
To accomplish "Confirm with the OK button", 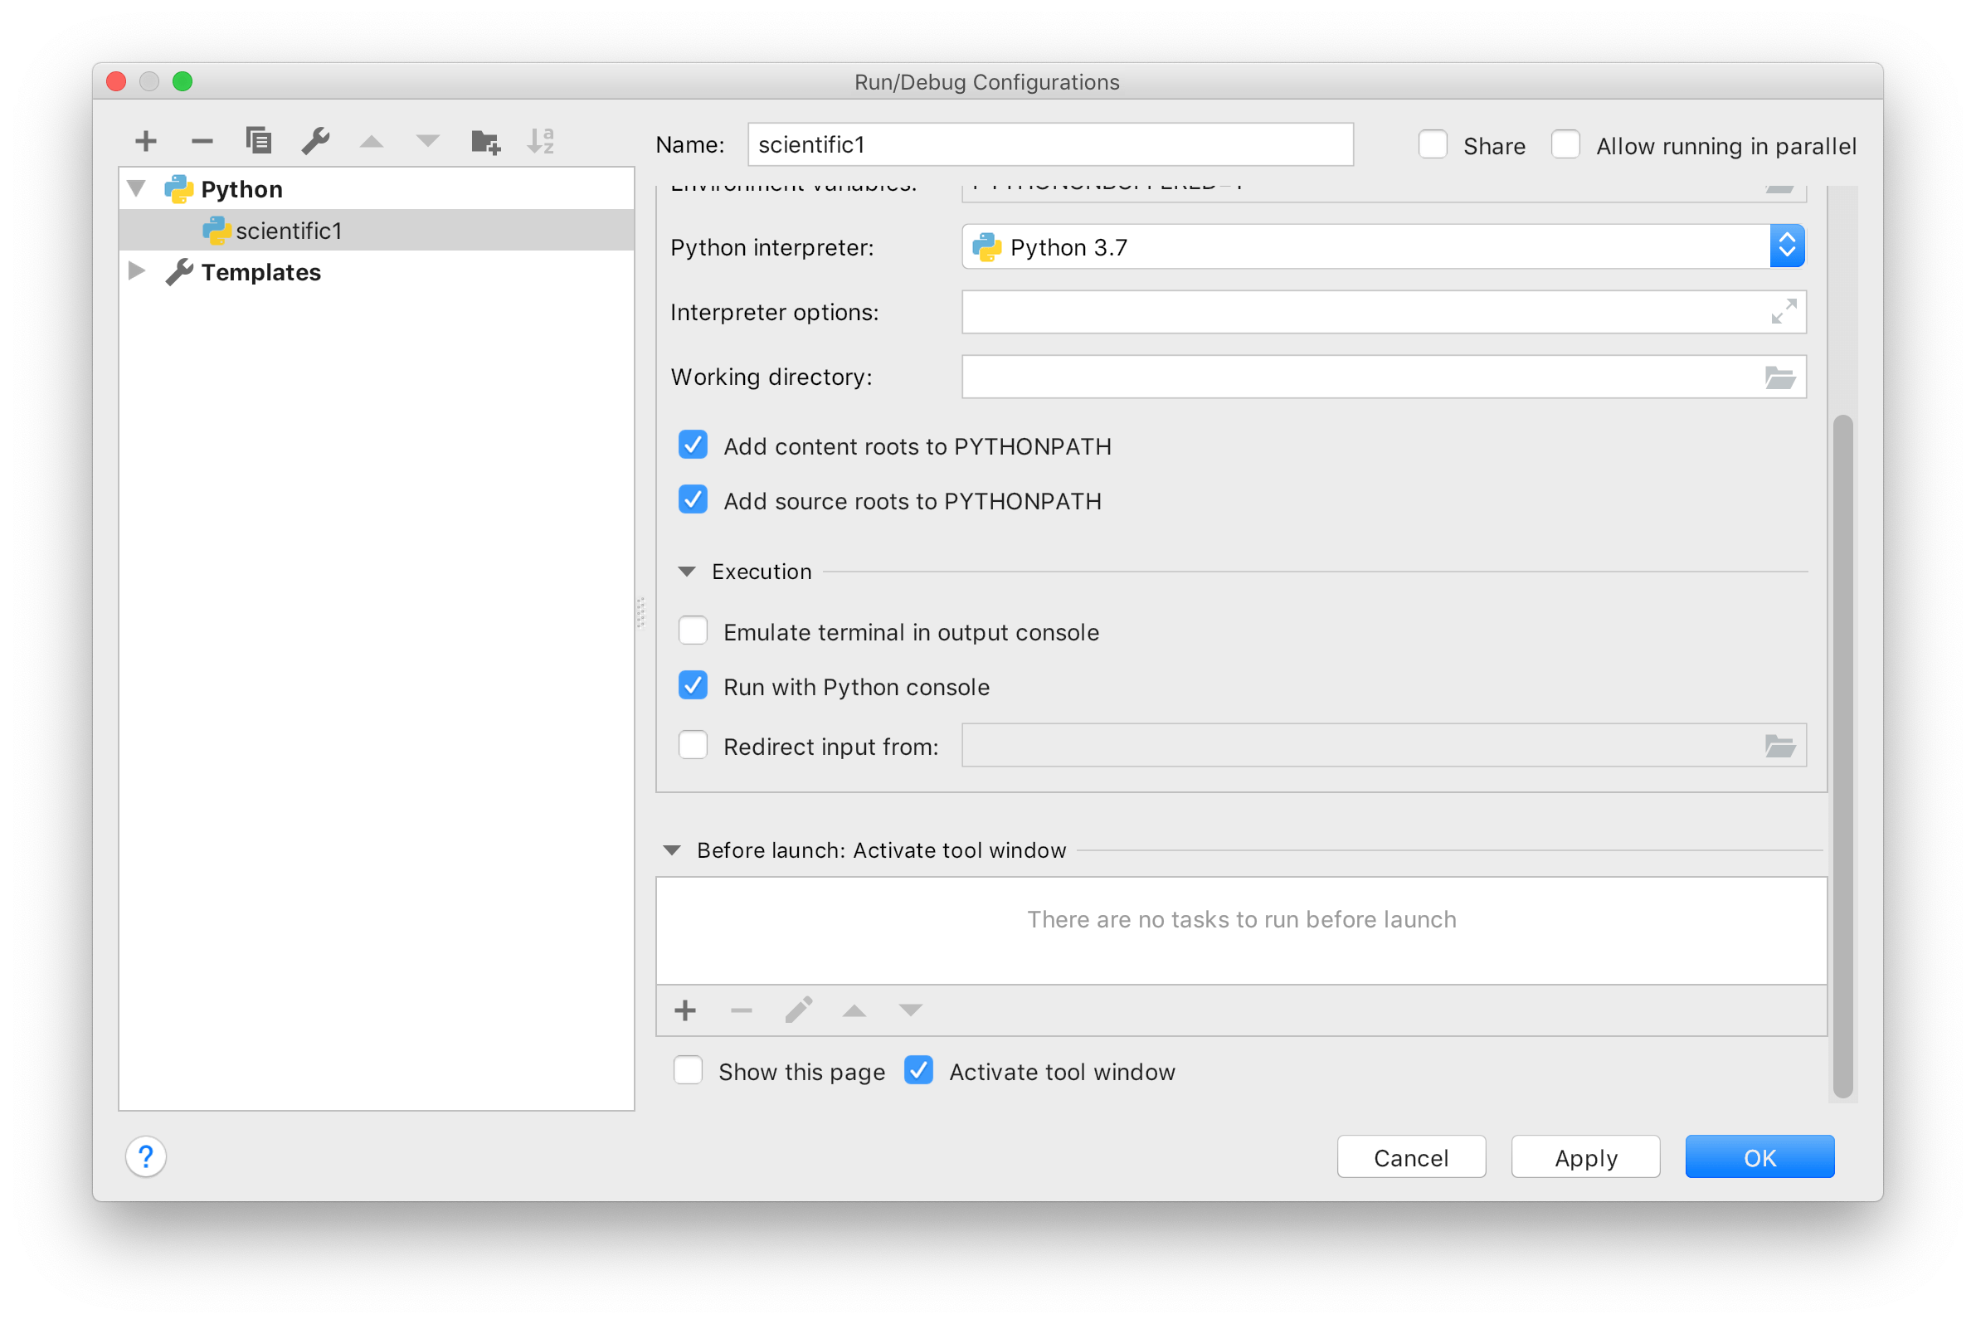I will point(1759,1157).
